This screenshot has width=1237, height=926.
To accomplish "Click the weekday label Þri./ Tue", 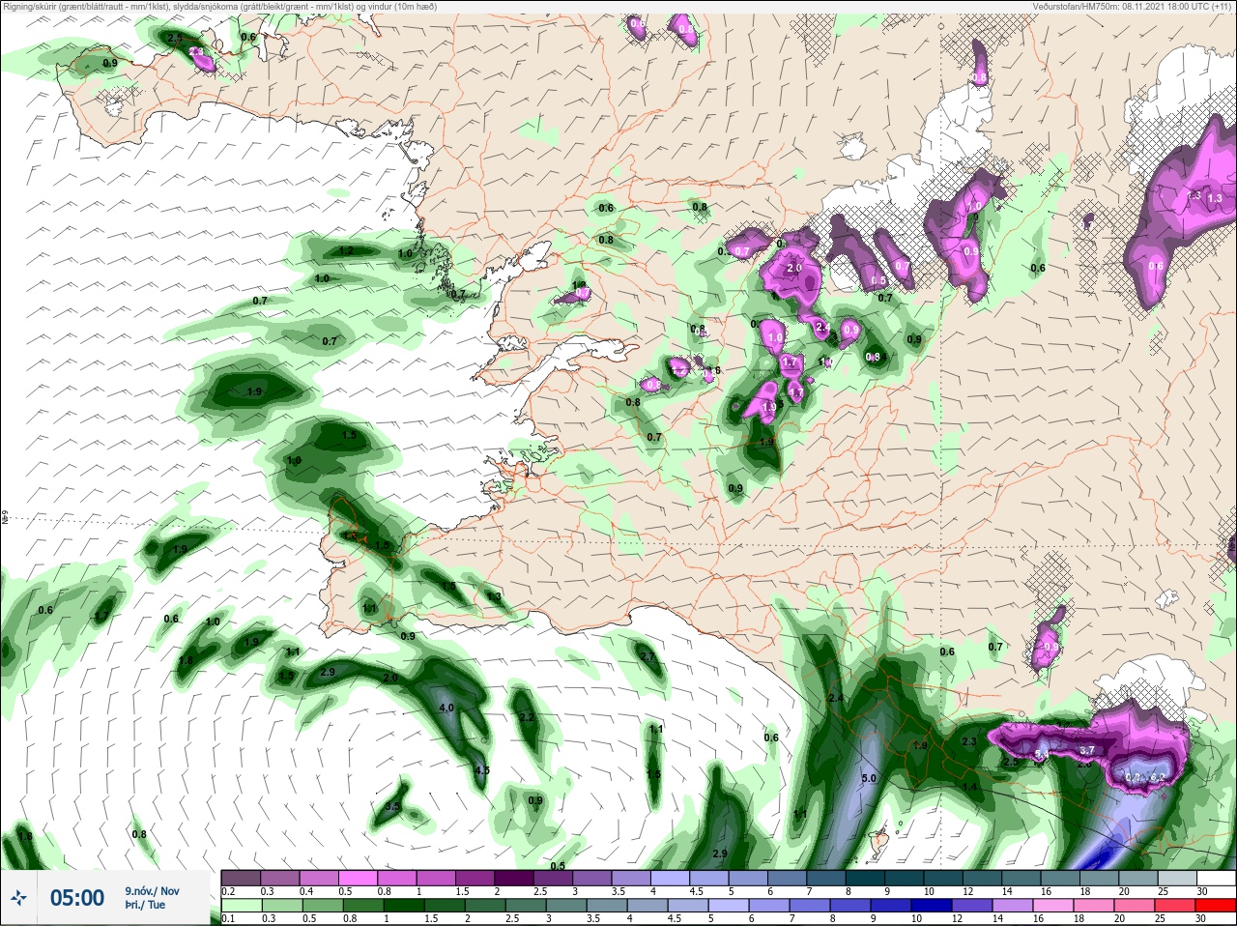I will tap(145, 905).
